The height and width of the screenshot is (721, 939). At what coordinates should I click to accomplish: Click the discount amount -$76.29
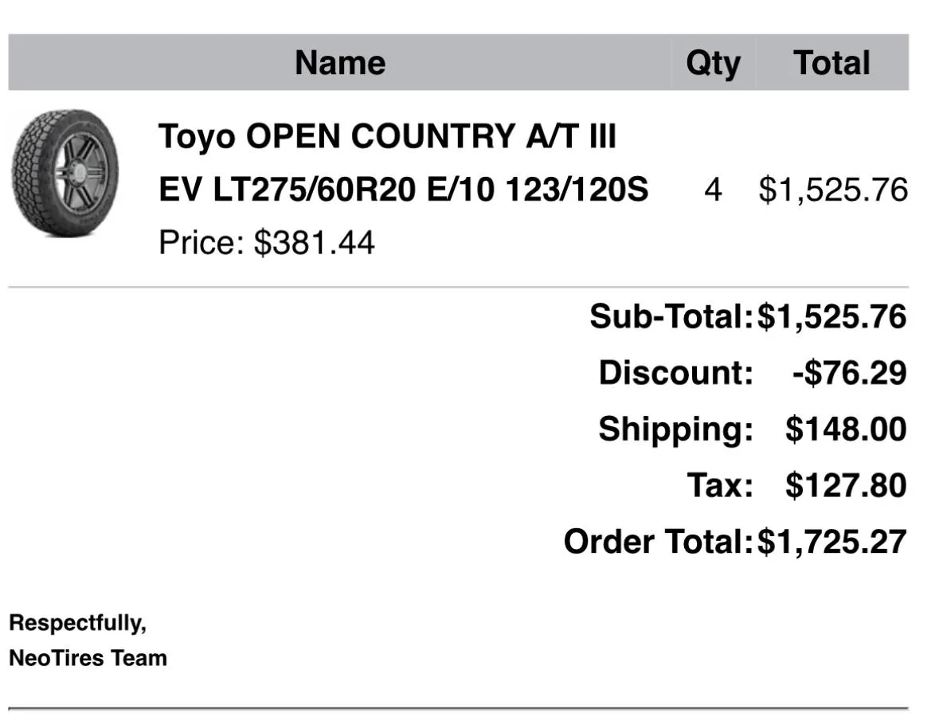[849, 372]
